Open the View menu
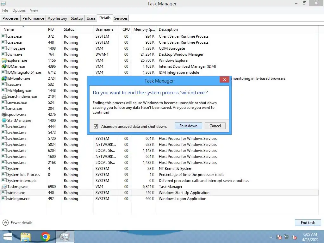Viewport: 324px width, 243px height. click(34, 10)
